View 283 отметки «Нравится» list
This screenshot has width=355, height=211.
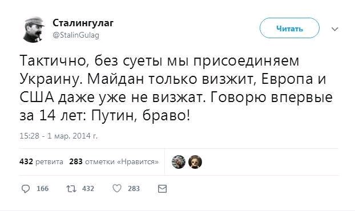coord(114,162)
